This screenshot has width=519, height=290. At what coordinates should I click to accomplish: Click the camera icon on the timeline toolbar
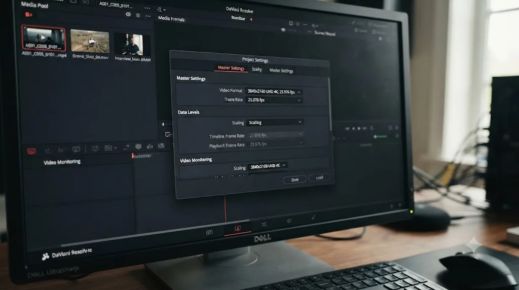(161, 146)
